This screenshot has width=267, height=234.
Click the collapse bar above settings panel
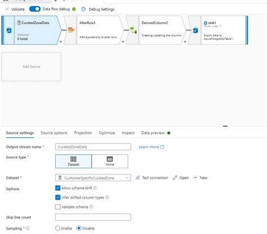click(x=225, y=126)
